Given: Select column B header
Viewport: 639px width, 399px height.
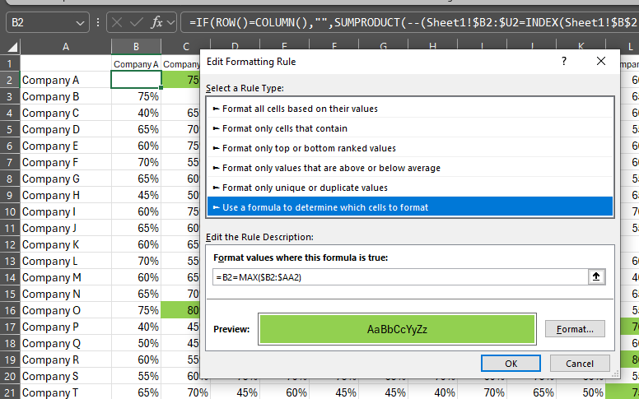Looking at the screenshot, I should [x=136, y=47].
